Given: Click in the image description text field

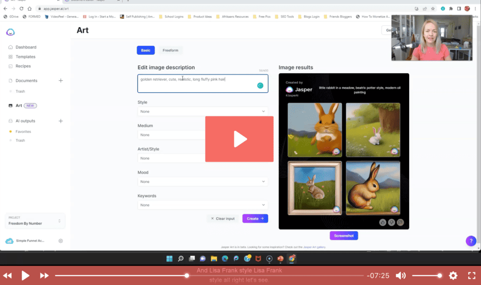Looking at the screenshot, I should click(203, 83).
